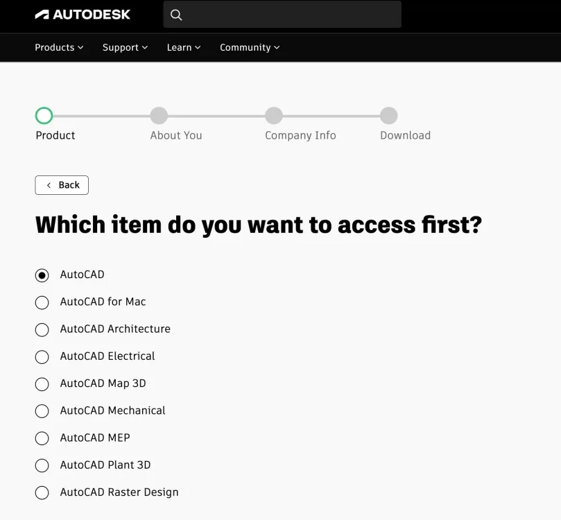Select the AutoCAD radio option
The image size is (561, 520).
pos(42,275)
